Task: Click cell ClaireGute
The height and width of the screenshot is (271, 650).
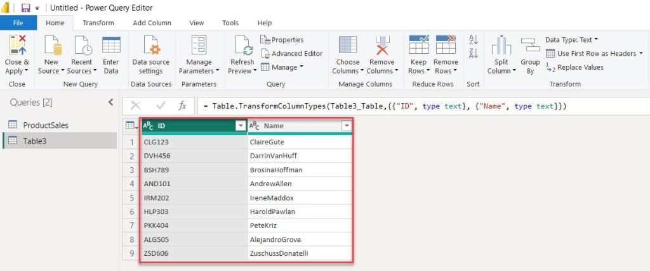Action: [300, 142]
